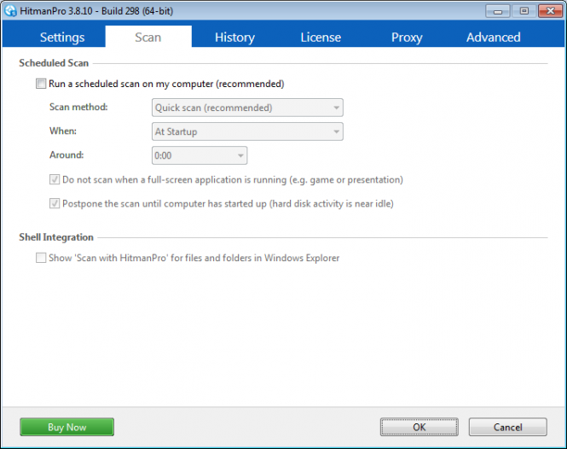Screen dimensions: 567x449
Task: Click the HitmanPro app icon in title bar
Action: pos(10,11)
